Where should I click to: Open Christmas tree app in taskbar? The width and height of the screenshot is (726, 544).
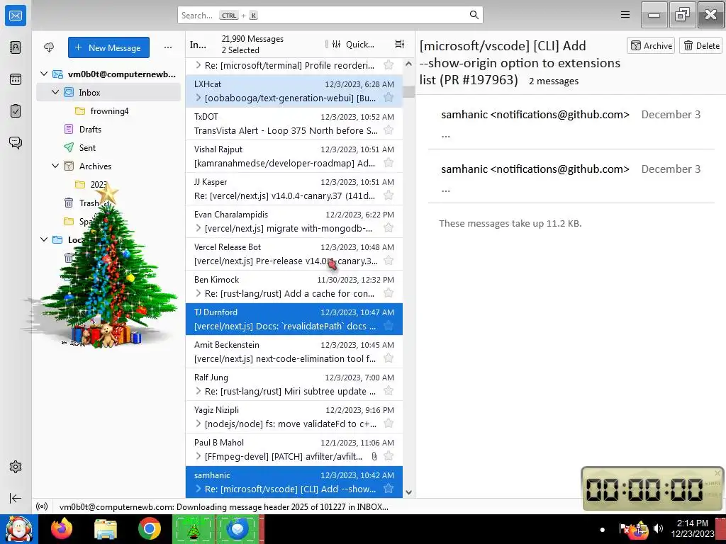tap(193, 528)
